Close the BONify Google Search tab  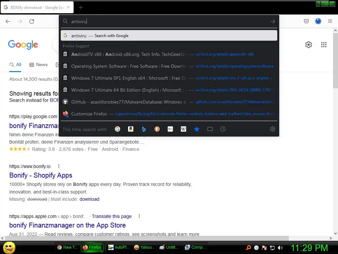point(68,7)
